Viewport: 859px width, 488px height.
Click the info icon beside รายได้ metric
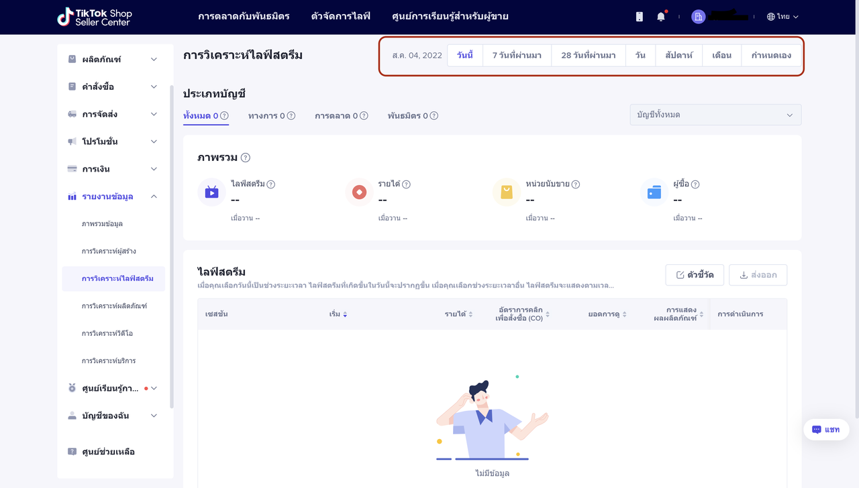tap(406, 184)
